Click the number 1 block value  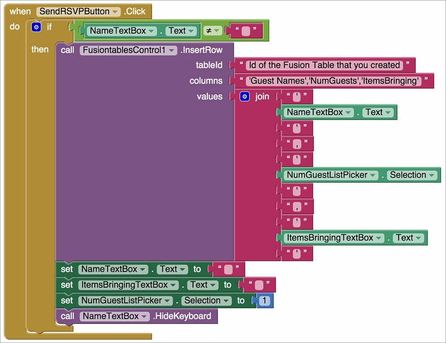coord(265,301)
